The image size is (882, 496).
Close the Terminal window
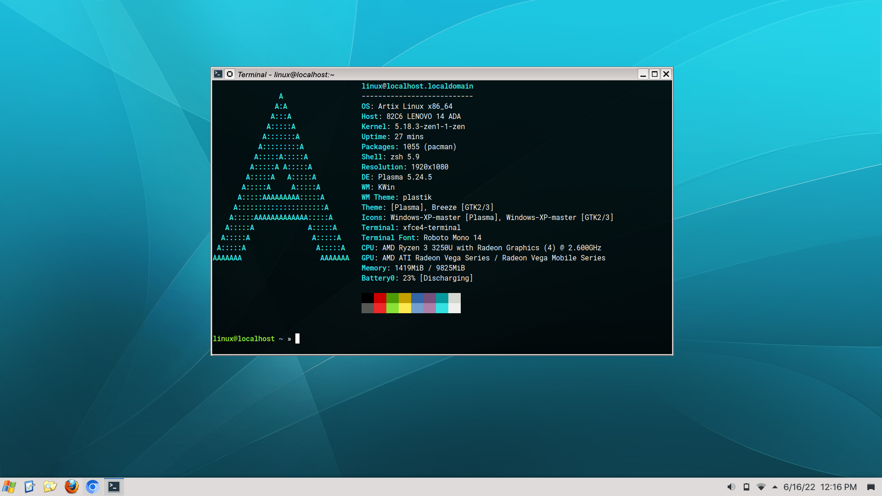(666, 74)
